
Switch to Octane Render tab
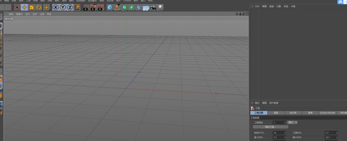click(x=328, y=113)
